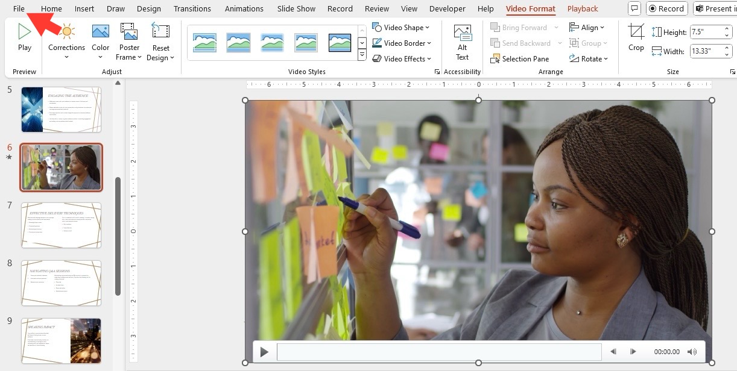Click the video seek progress bar
737x371 pixels.
coord(439,352)
